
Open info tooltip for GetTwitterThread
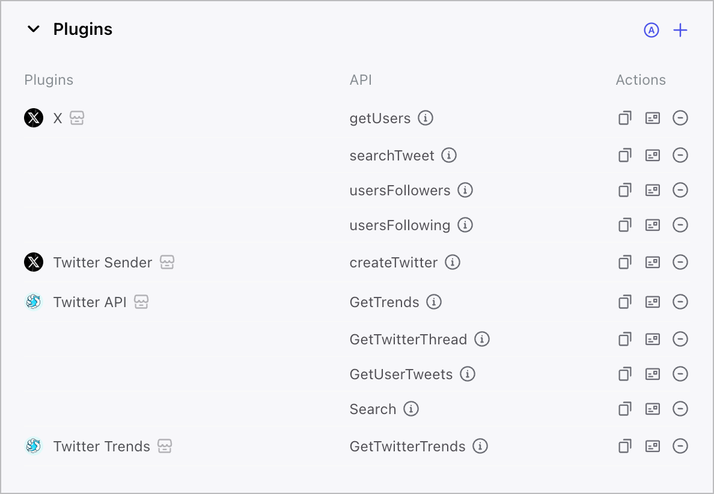click(482, 339)
